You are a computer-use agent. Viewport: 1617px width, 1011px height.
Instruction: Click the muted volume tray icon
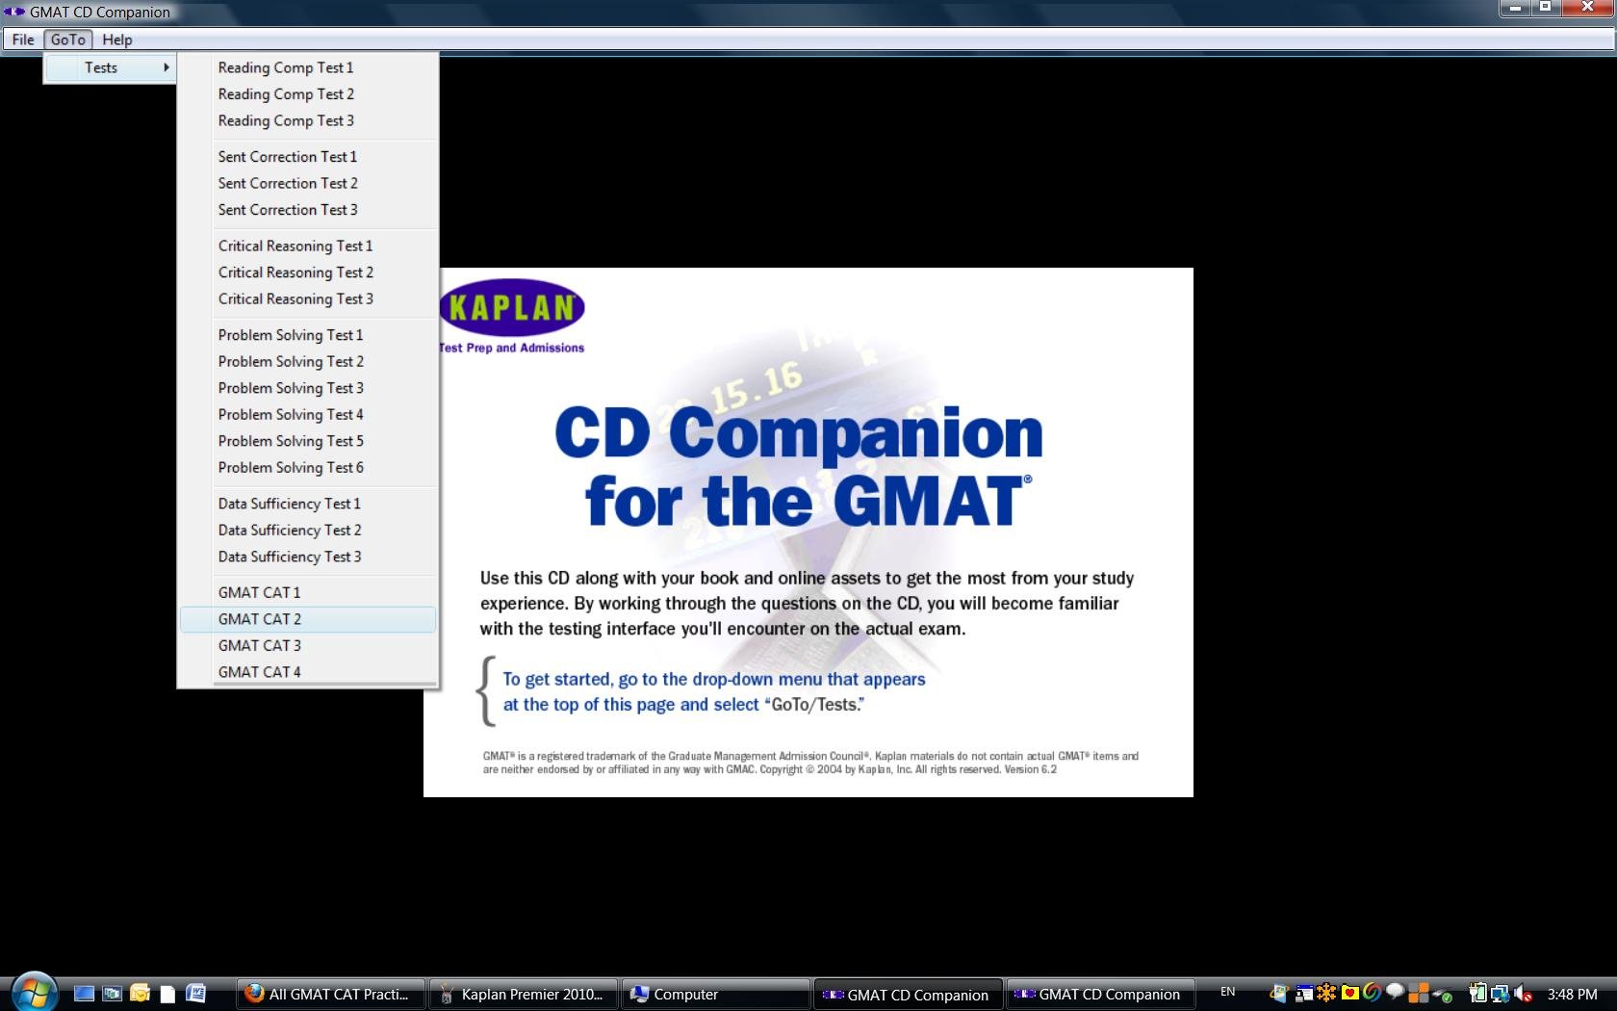click(x=1523, y=994)
